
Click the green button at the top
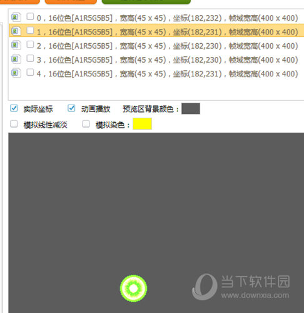pyautogui.click(x=146, y=2)
